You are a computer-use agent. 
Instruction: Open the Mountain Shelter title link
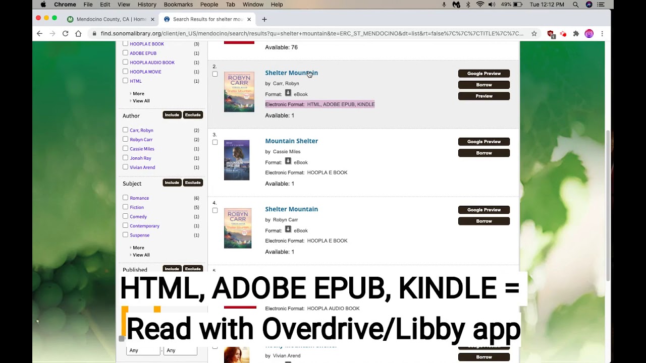coord(292,141)
